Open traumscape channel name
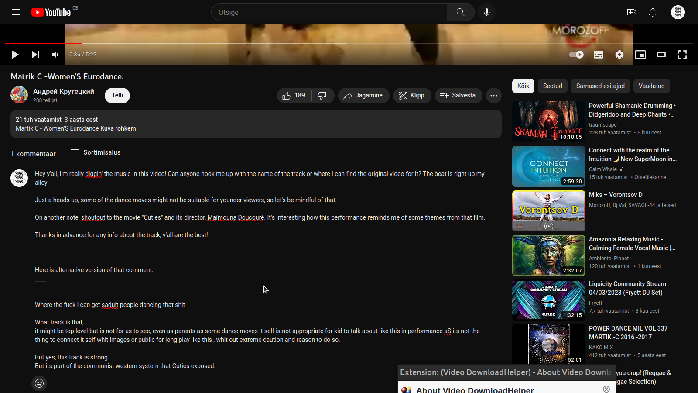The width and height of the screenshot is (698, 393). [x=603, y=125]
